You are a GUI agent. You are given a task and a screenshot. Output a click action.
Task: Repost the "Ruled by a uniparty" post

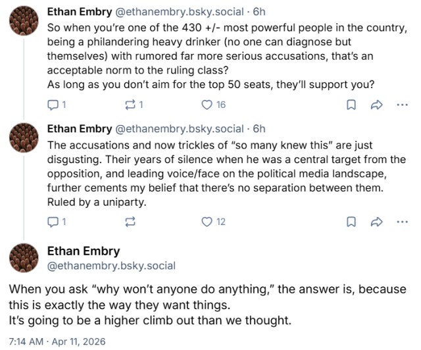pos(130,222)
